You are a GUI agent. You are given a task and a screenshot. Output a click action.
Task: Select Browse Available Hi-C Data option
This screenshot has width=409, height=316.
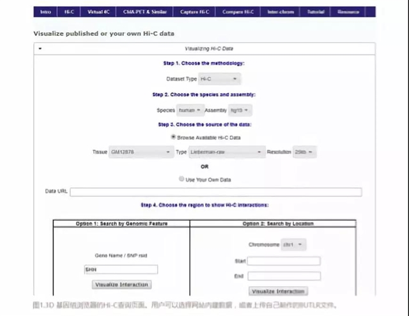(x=173, y=137)
